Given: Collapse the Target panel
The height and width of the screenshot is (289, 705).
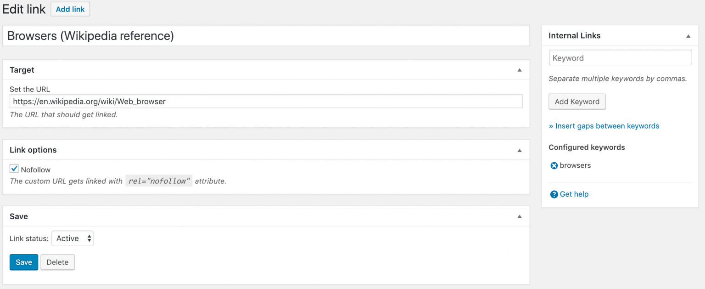Looking at the screenshot, I should tap(519, 70).
